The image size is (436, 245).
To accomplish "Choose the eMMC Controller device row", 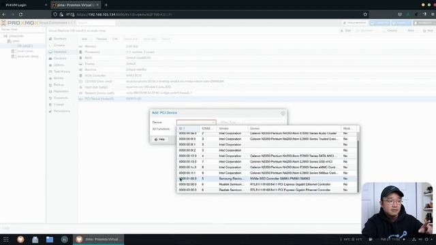I will pyautogui.click(x=267, y=167).
